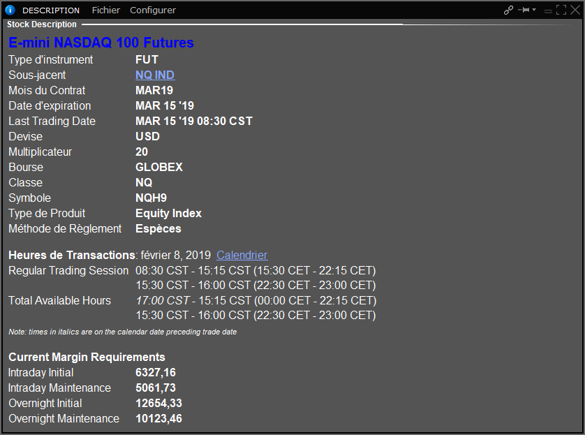Select Regular Trading Session 08:30 CST line
Image resolution: width=585 pixels, height=435 pixels.
256,270
